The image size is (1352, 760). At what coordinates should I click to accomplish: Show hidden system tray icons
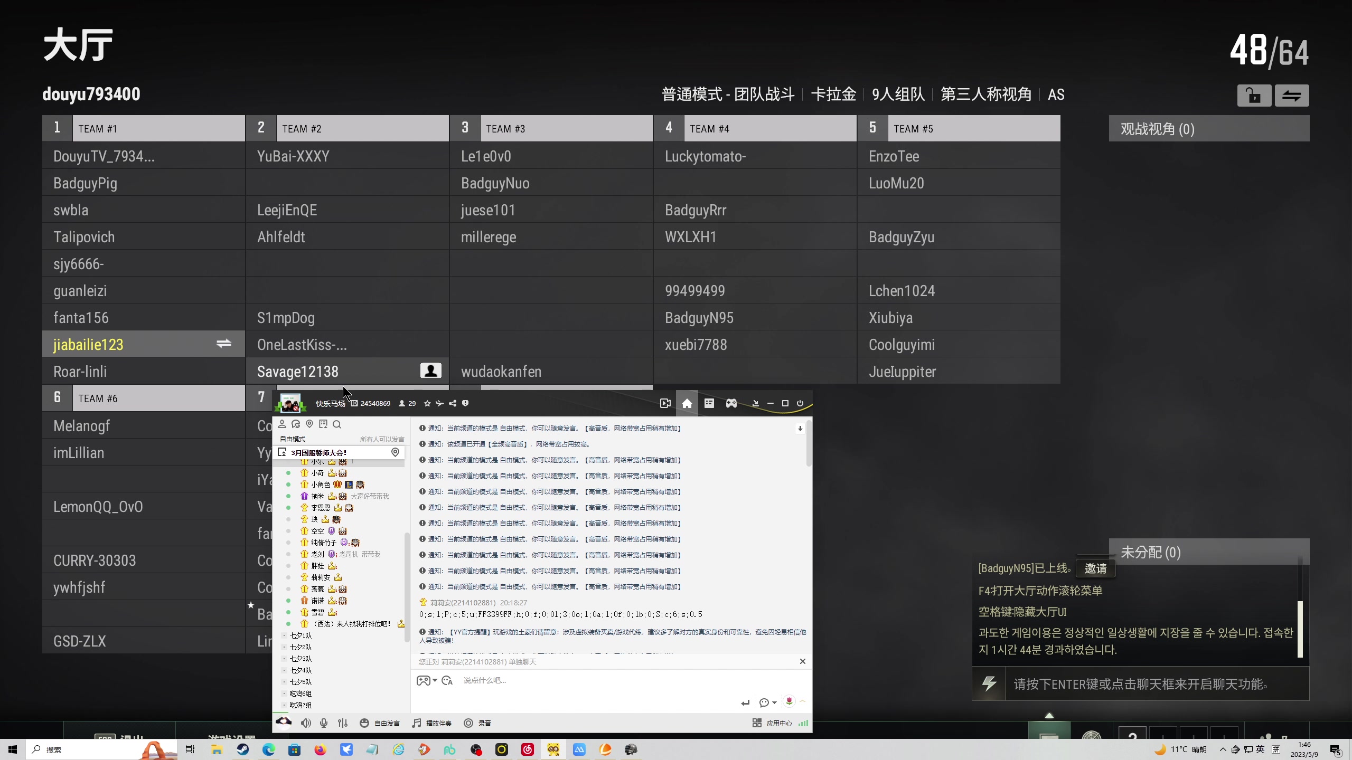click(x=1223, y=749)
